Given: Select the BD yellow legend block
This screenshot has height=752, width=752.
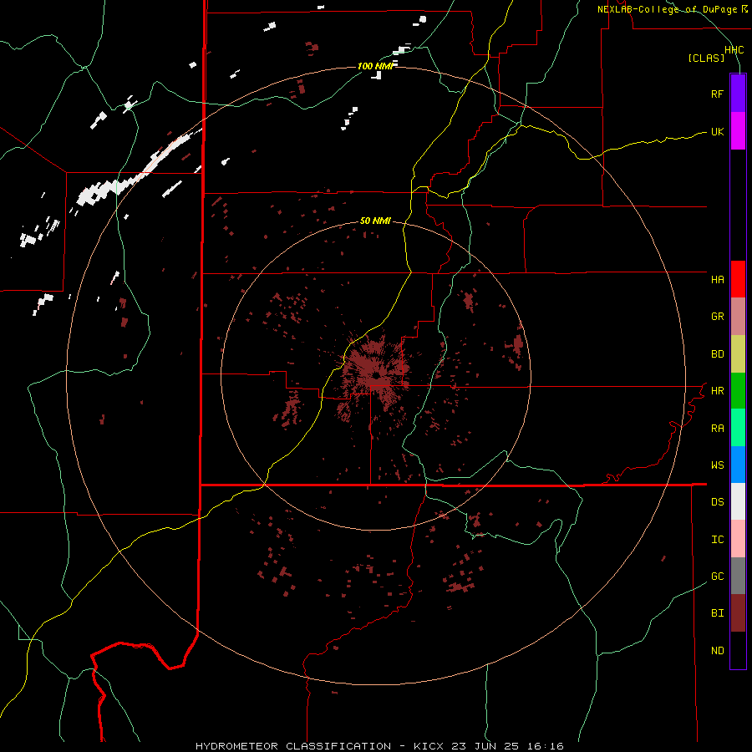Looking at the screenshot, I should coord(738,354).
